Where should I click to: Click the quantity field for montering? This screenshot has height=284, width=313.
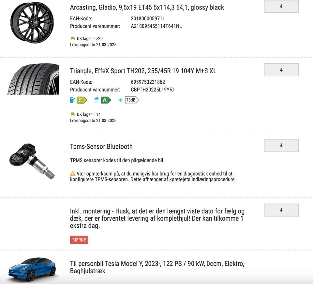pos(281,210)
